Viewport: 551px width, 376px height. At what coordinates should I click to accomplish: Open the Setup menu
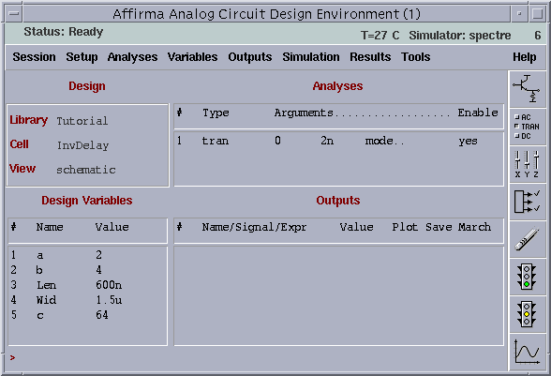tap(82, 57)
